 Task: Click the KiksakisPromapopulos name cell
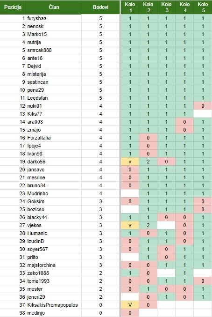pos(54,305)
